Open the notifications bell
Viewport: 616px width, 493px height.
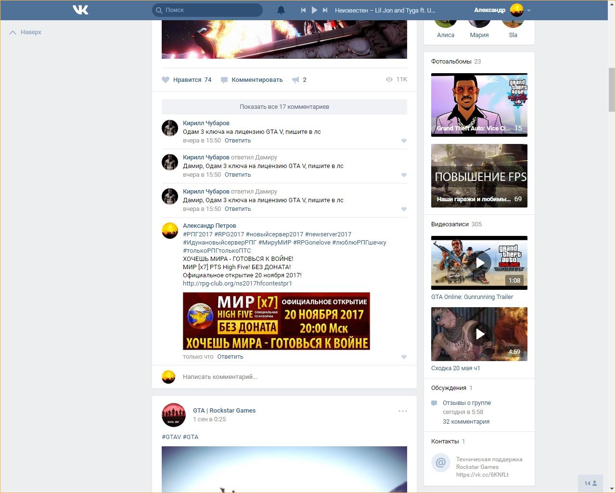[281, 10]
